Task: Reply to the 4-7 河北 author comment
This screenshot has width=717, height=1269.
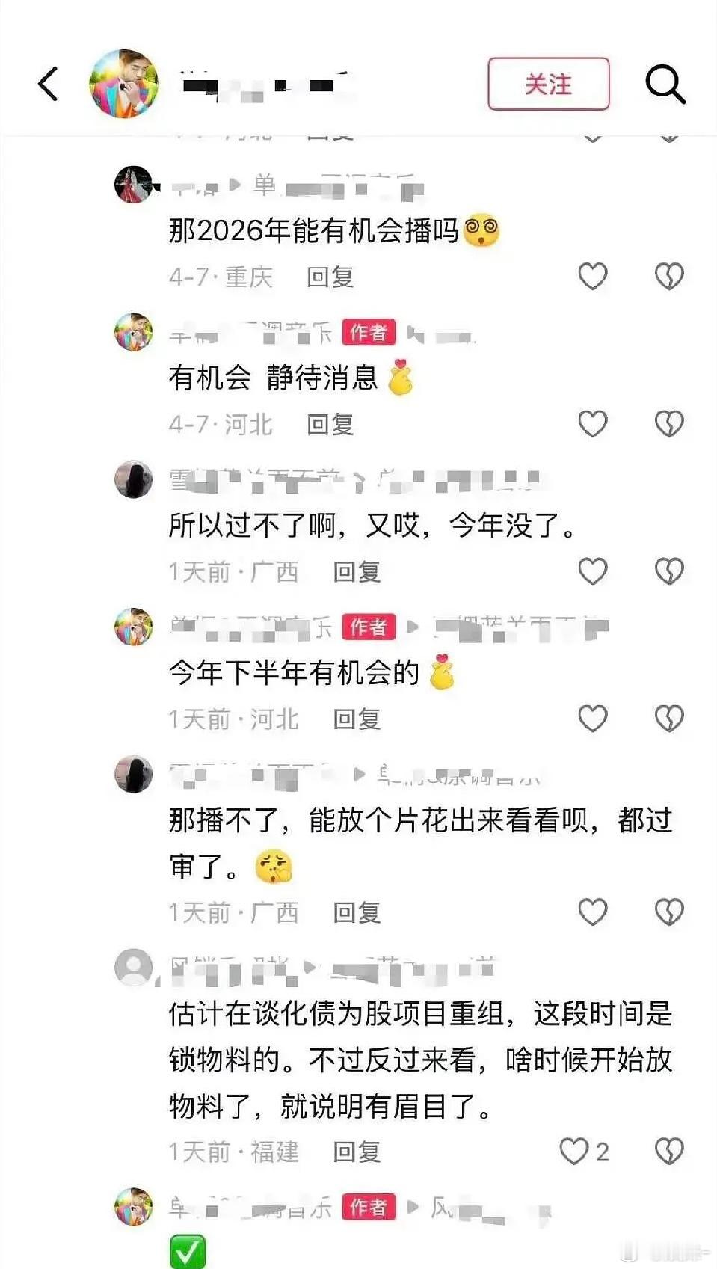Action: tap(330, 425)
